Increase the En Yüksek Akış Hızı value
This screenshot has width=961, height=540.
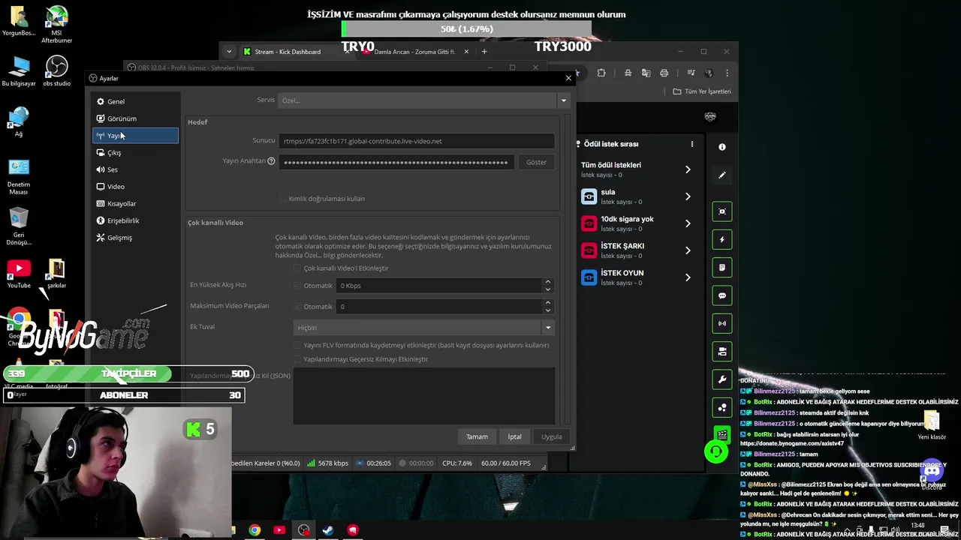click(x=548, y=282)
